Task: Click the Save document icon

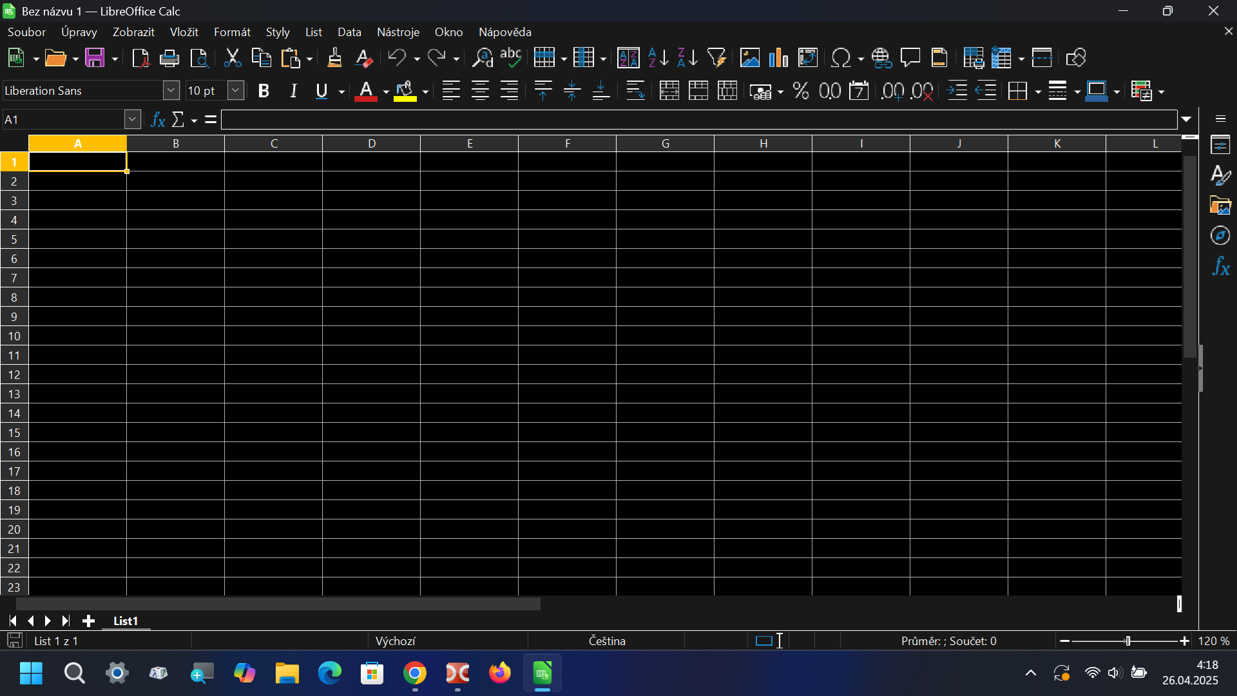Action: [95, 58]
